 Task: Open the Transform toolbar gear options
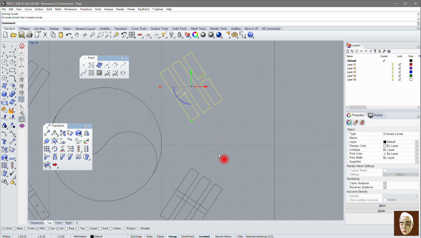(86, 126)
